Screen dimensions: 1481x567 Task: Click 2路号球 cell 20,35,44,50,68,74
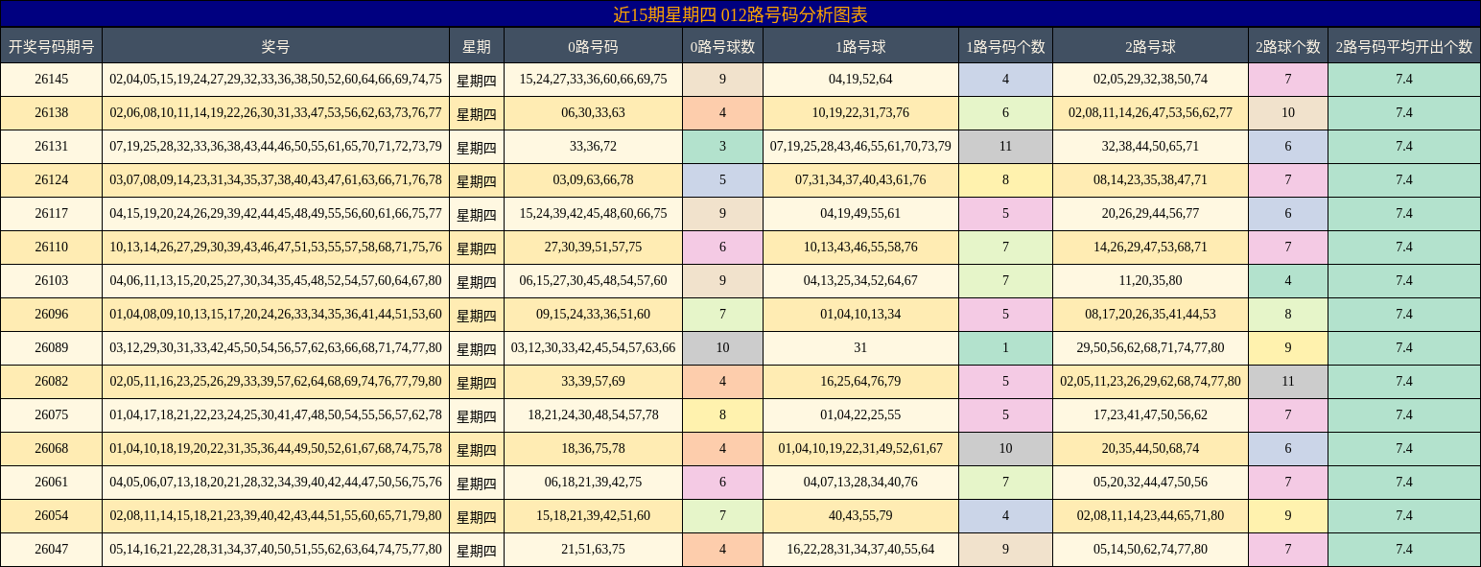[1150, 449]
